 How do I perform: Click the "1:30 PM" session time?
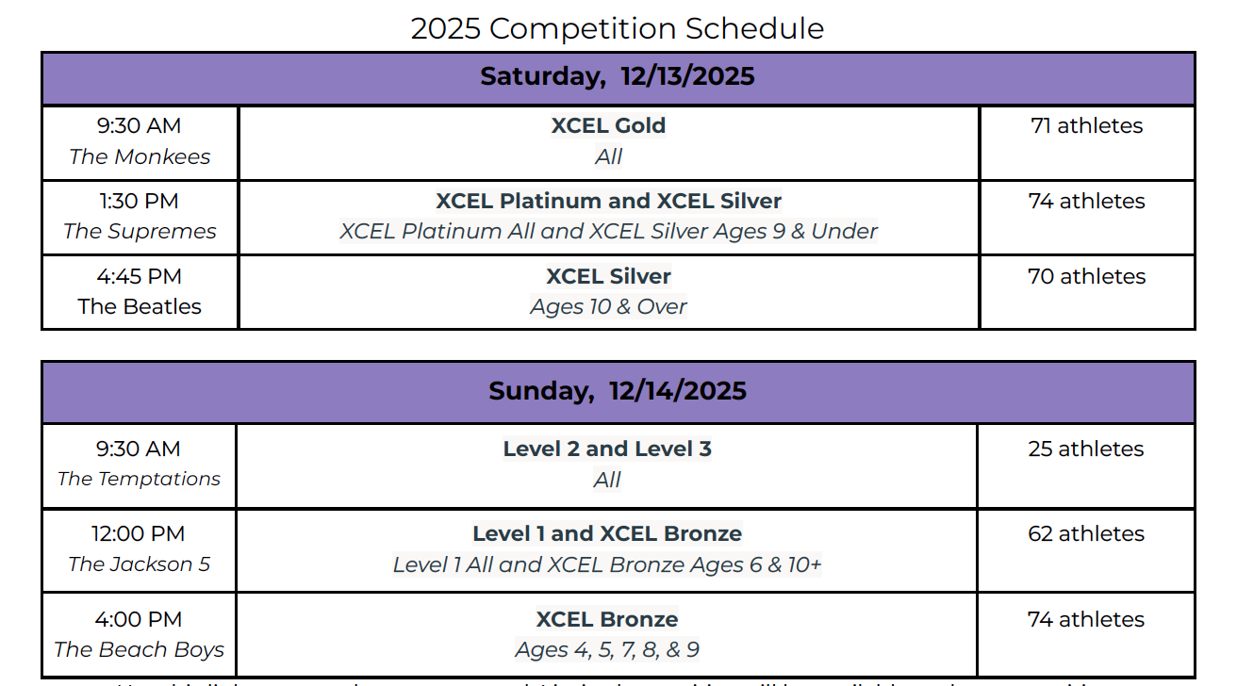pos(139,201)
